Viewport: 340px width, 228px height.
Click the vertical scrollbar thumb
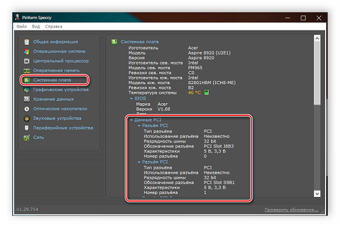(317, 73)
